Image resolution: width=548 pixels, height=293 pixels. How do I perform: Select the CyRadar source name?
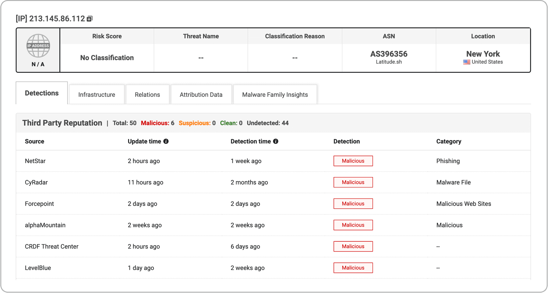point(36,182)
